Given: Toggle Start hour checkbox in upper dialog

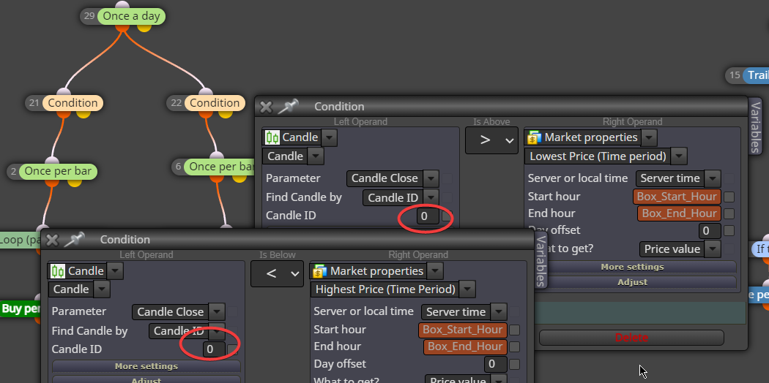Looking at the screenshot, I should click(729, 197).
